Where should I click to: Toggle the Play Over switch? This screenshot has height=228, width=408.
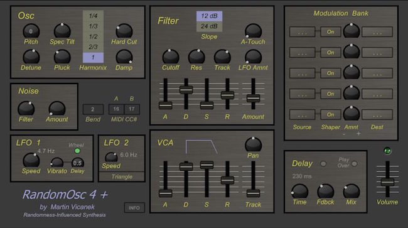click(354, 164)
